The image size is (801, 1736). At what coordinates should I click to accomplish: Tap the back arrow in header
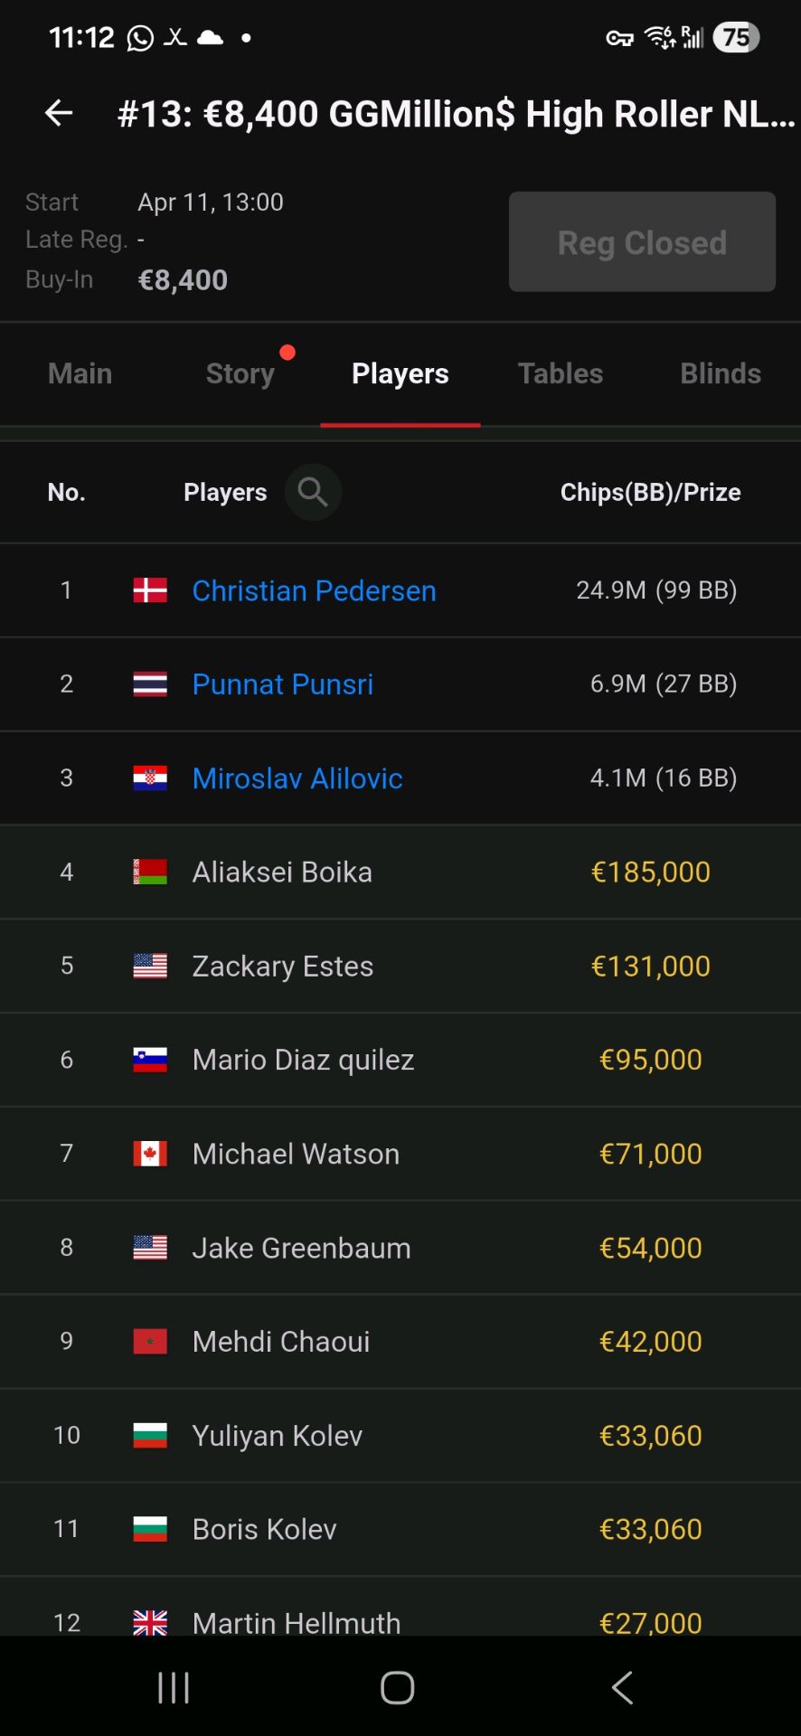59,113
